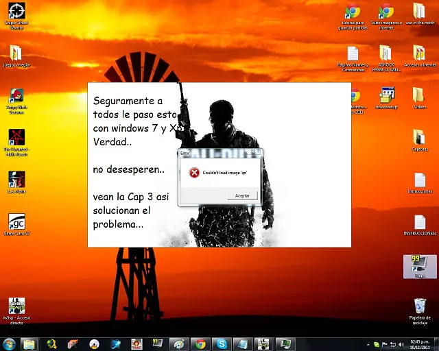The image size is (439, 351).
Task: Select the Capturas folder on the desktop
Action: [420, 141]
